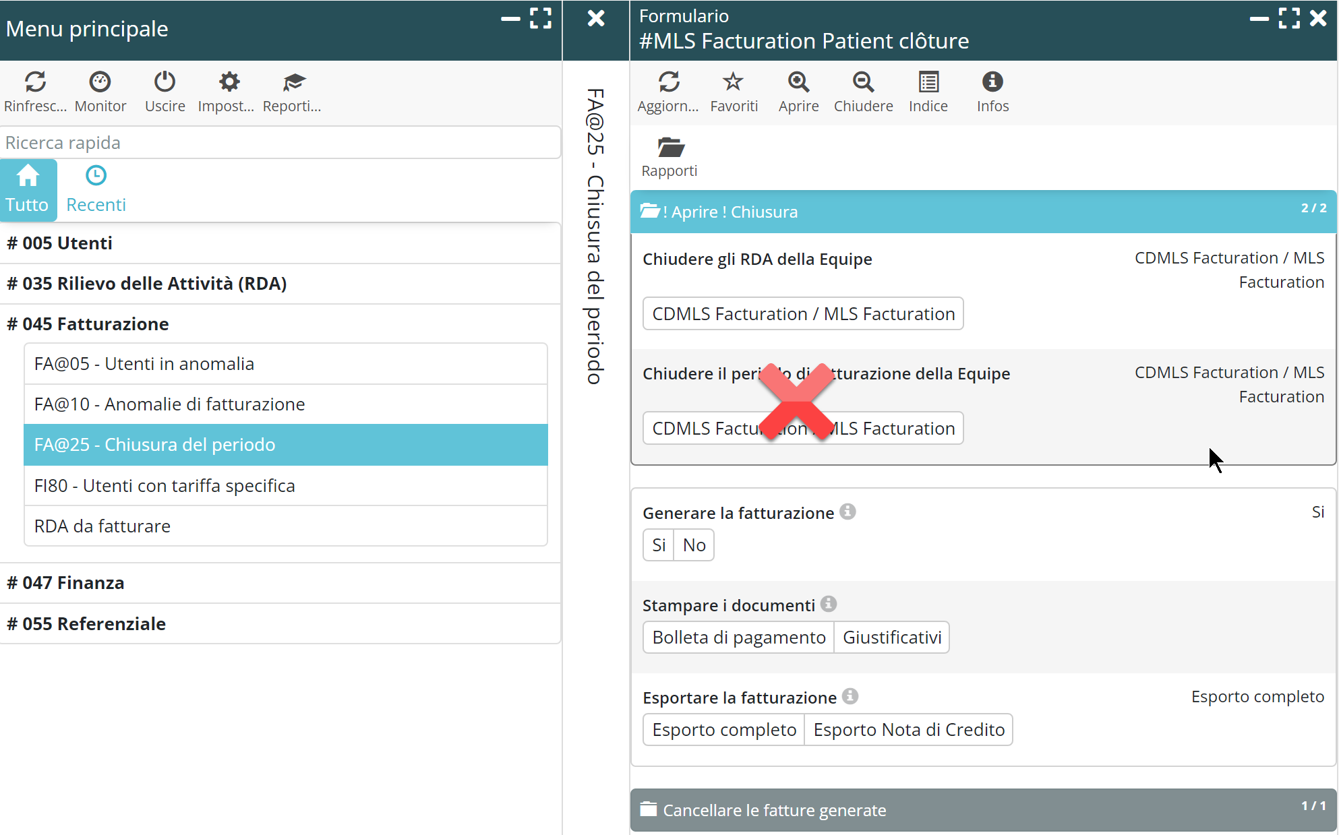Click the Favoriti star icon
The image size is (1339, 835).
[x=733, y=82]
